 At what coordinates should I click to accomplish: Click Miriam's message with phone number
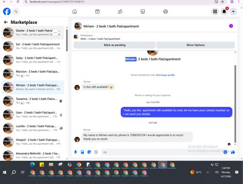(137, 137)
